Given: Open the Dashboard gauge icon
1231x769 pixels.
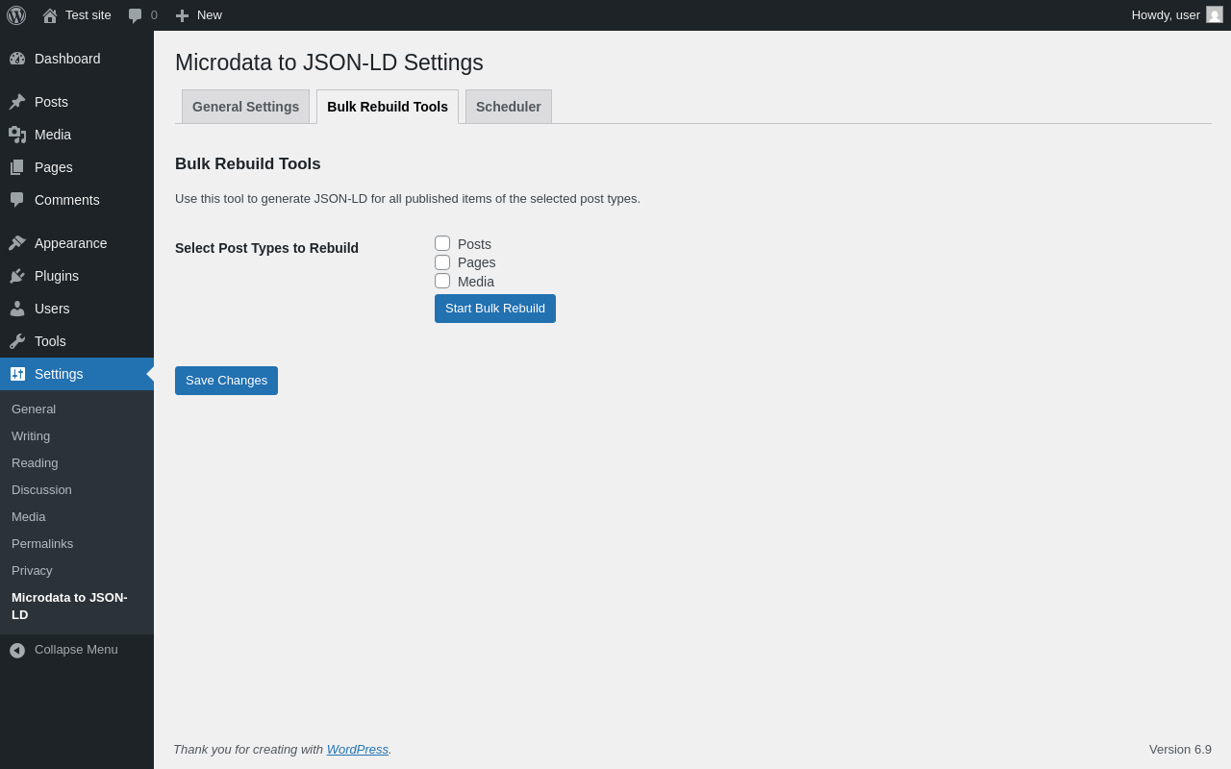Looking at the screenshot, I should [x=17, y=59].
